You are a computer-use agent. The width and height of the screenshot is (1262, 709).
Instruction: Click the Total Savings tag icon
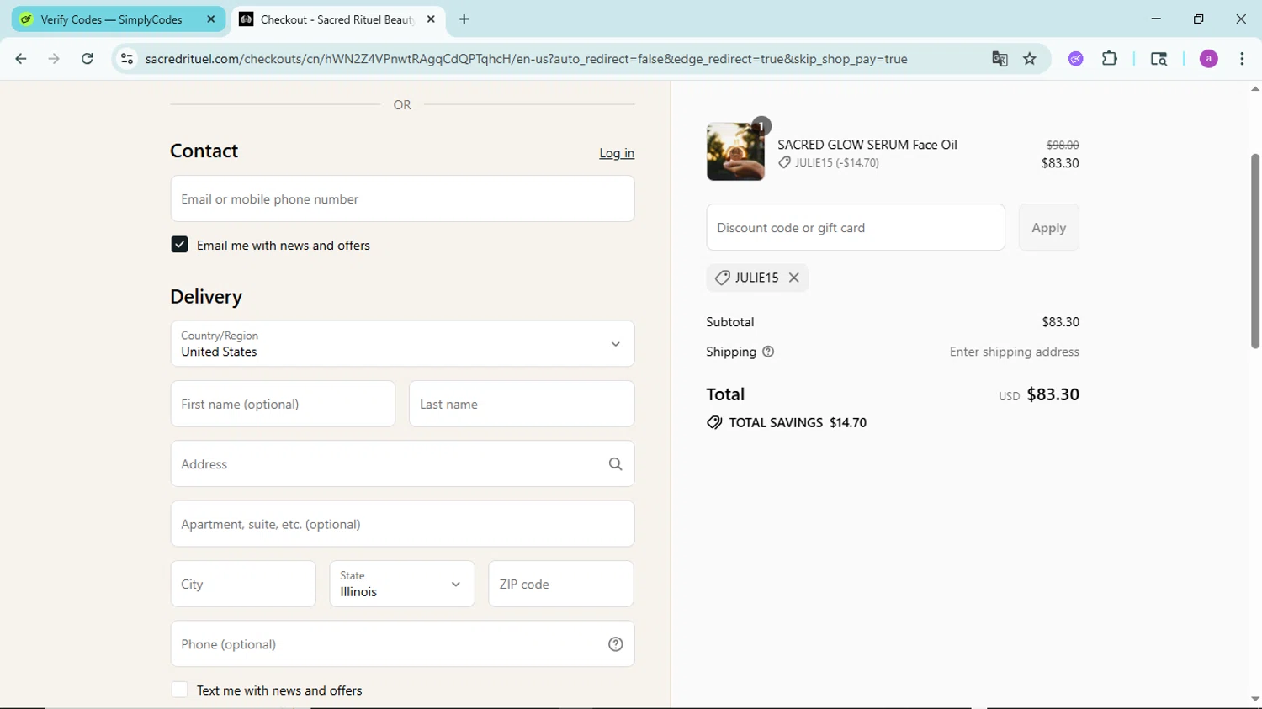(x=714, y=422)
